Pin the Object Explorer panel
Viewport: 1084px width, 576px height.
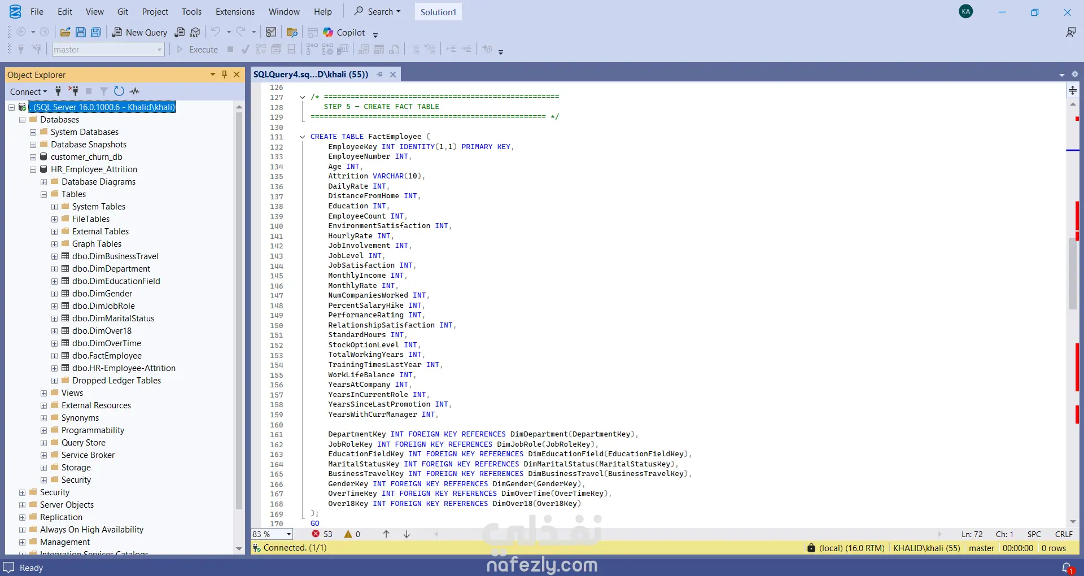pos(225,75)
